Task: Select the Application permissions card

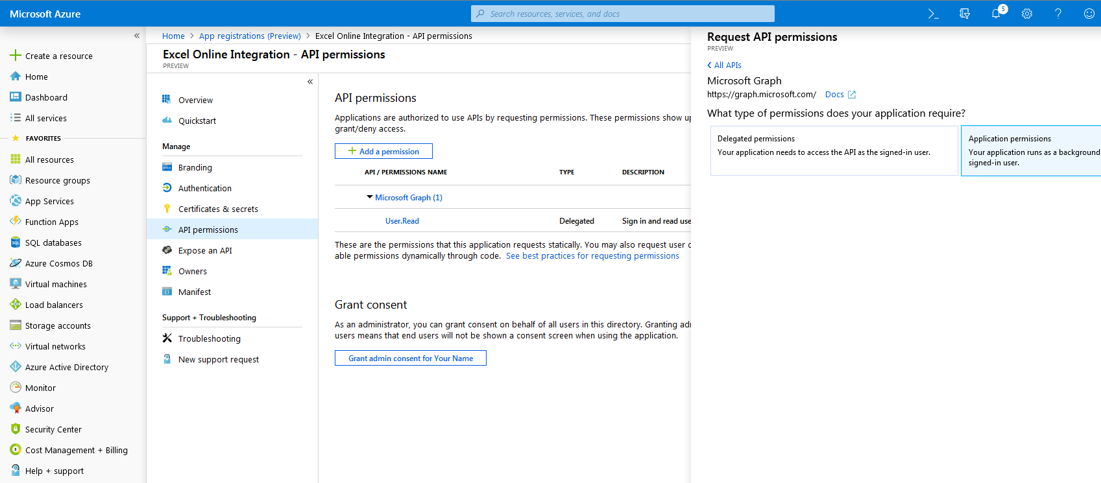Action: coord(1030,150)
